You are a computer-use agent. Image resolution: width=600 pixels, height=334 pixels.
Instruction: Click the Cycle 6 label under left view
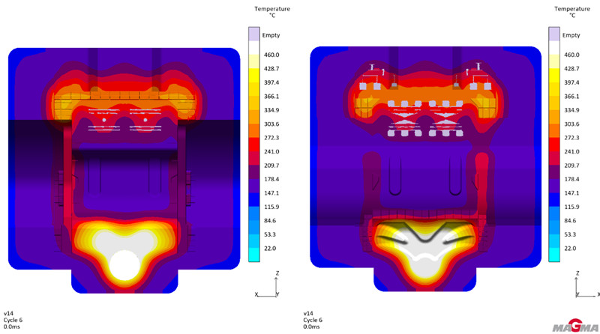click(x=14, y=320)
